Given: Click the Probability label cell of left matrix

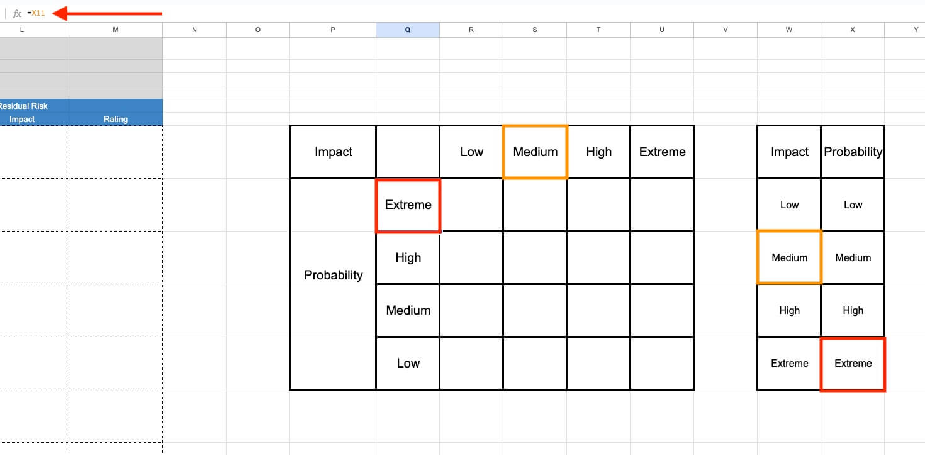Looking at the screenshot, I should (x=333, y=275).
